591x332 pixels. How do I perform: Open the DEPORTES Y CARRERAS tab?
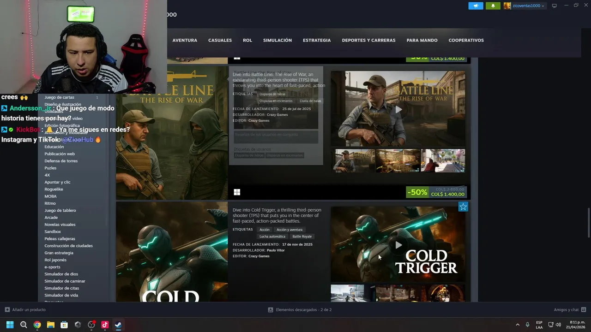(x=368, y=40)
